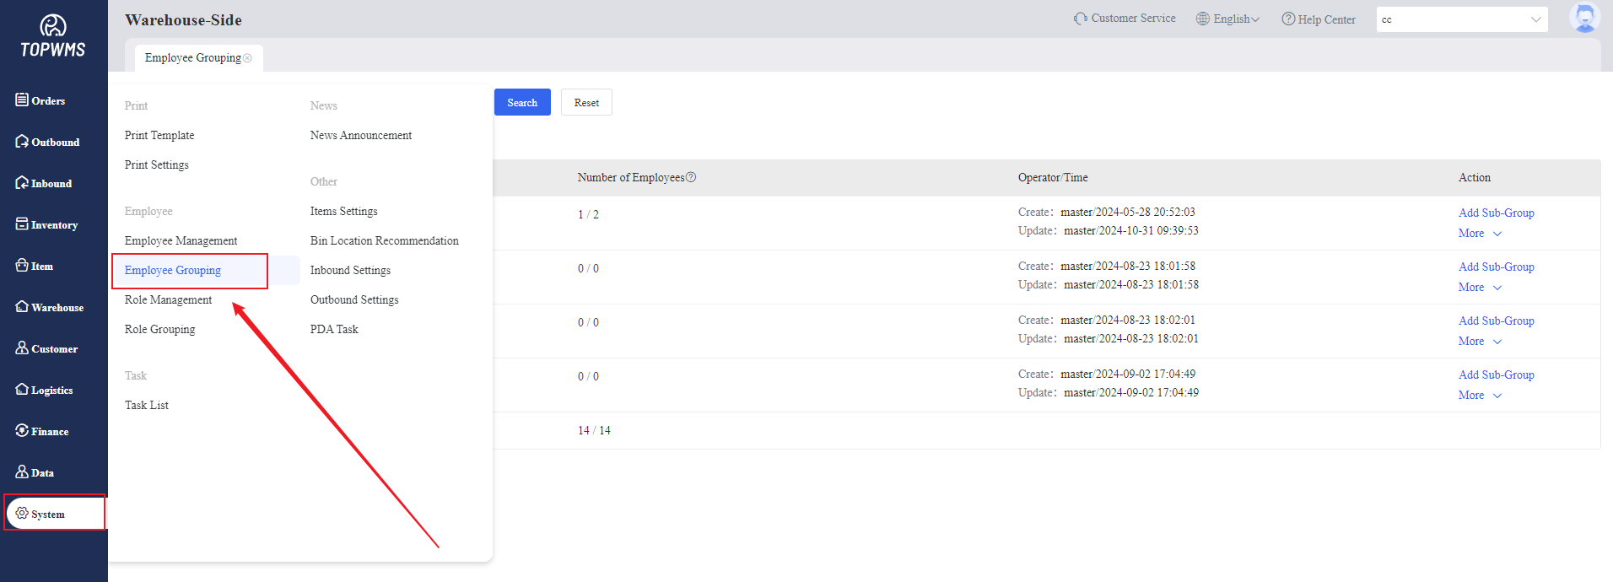Open the Outbound sidebar icon
Viewport: 1613px width, 582px height.
[22, 142]
